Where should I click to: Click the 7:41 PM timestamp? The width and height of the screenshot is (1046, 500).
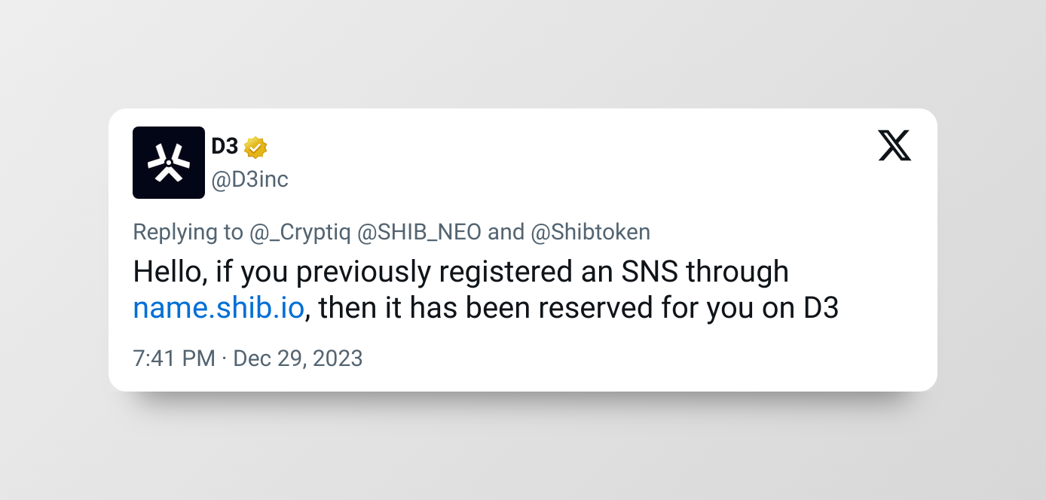(174, 358)
